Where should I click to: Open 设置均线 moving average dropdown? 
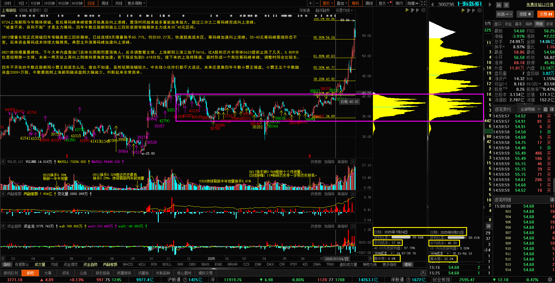344,10
